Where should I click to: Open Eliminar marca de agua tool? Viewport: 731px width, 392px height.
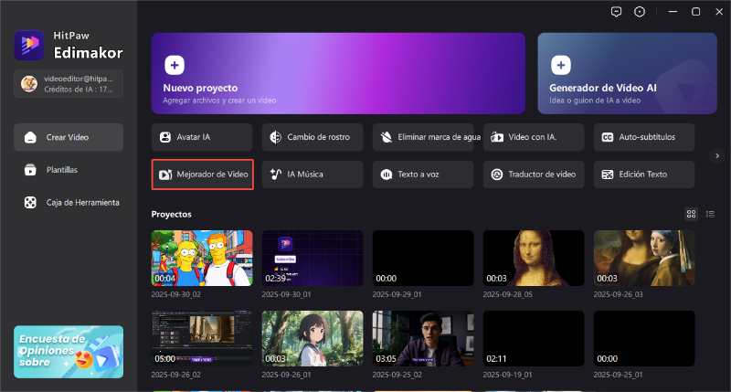pyautogui.click(x=422, y=137)
